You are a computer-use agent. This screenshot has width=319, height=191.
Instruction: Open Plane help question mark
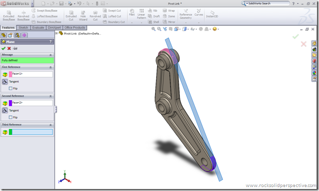click(51, 42)
